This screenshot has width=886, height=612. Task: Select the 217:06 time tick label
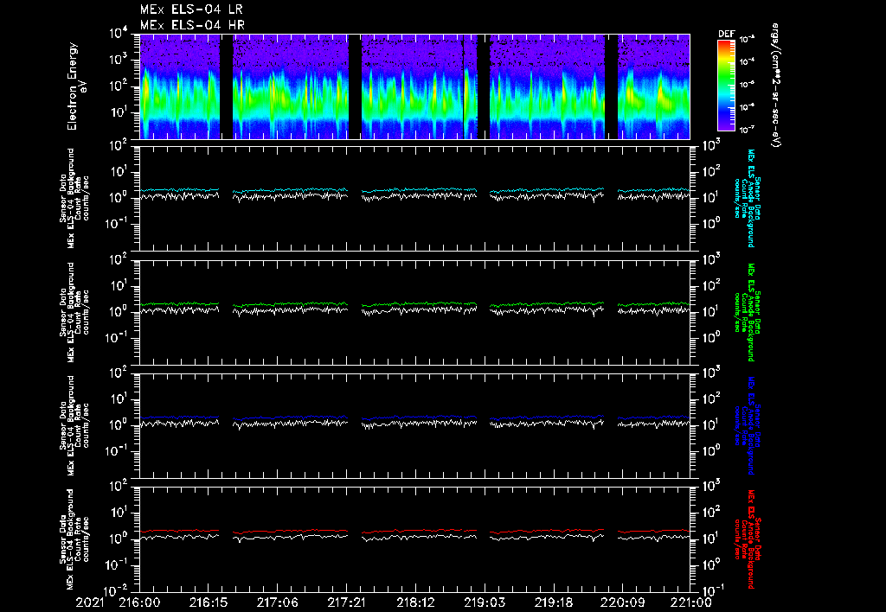coord(278,602)
